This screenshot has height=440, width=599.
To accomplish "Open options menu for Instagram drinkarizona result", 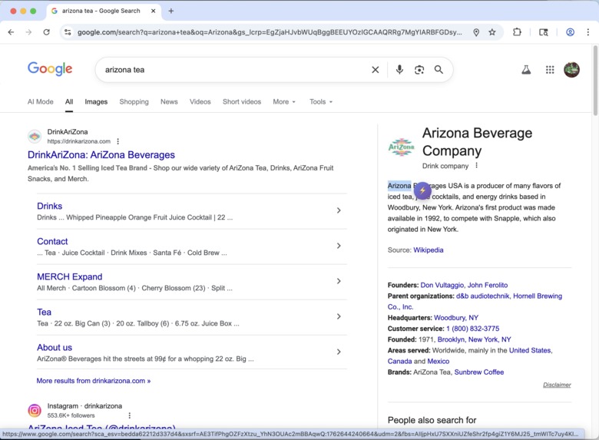I will [x=130, y=415].
